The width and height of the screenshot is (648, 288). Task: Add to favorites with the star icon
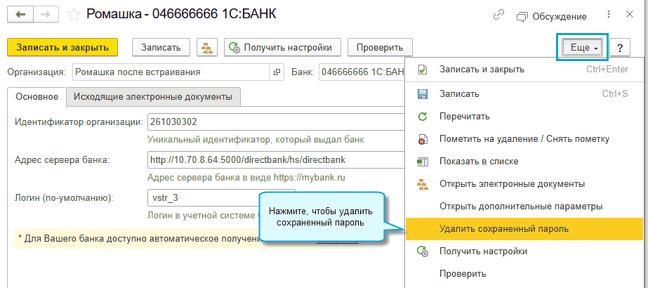[x=73, y=15]
